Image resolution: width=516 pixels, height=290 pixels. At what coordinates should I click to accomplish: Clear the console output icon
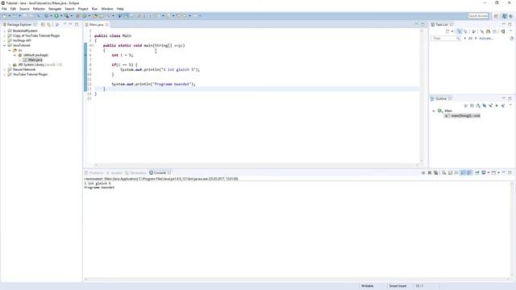444,172
